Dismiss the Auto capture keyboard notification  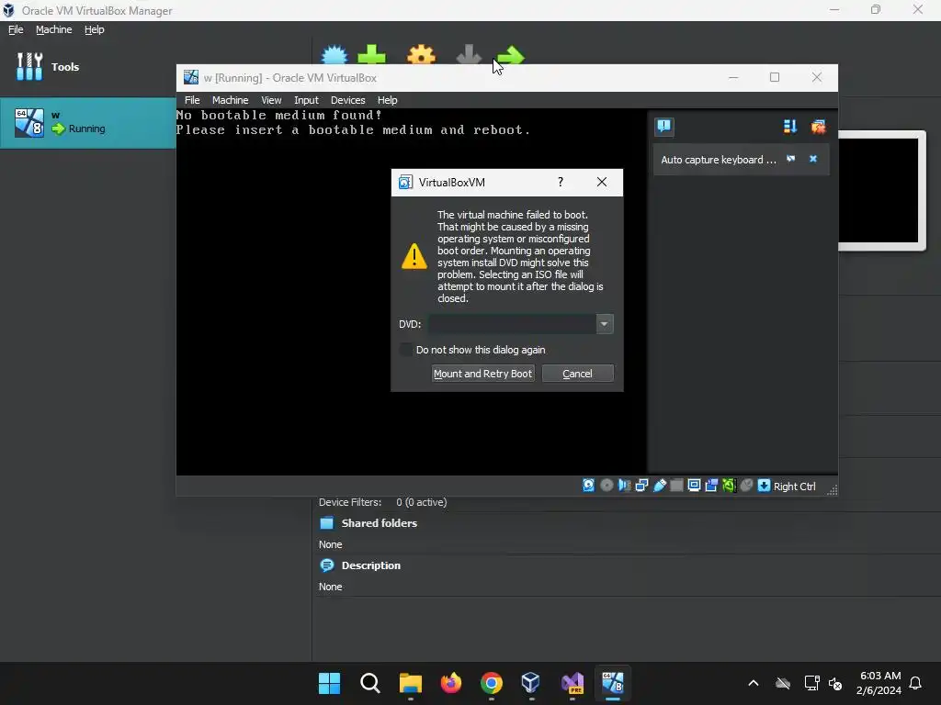[813, 159]
